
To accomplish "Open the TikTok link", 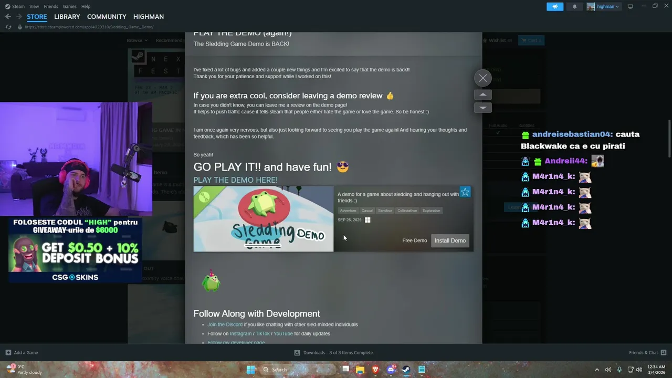I will (x=262, y=334).
